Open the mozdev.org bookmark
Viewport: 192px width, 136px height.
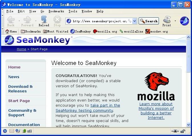tap(157, 31)
